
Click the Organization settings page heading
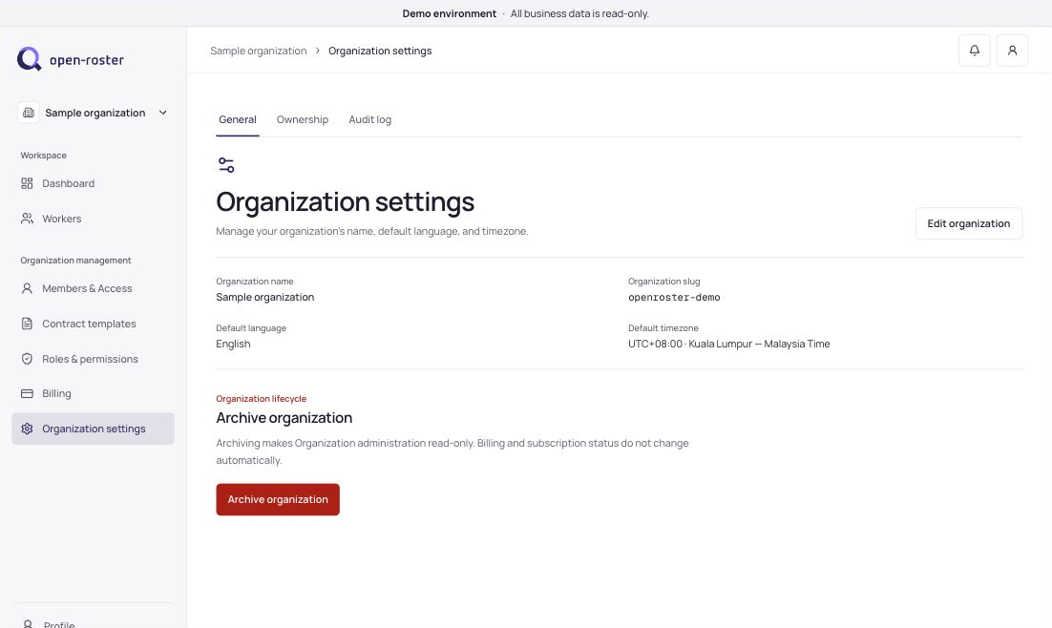345,202
